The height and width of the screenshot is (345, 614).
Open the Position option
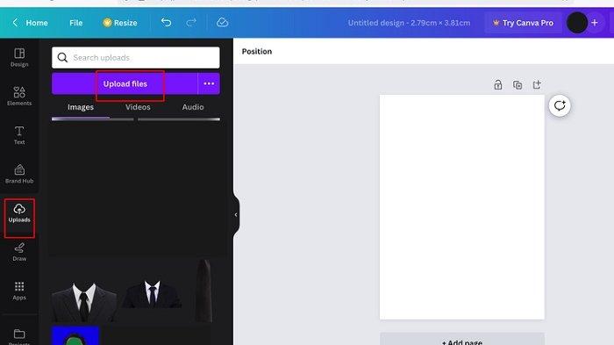(257, 52)
